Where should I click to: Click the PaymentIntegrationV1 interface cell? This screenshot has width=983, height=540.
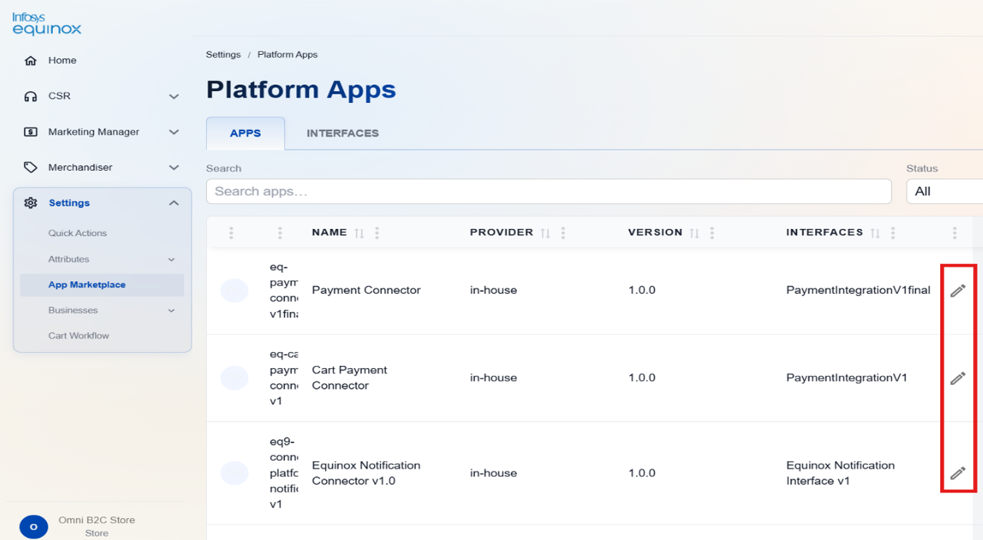click(846, 378)
